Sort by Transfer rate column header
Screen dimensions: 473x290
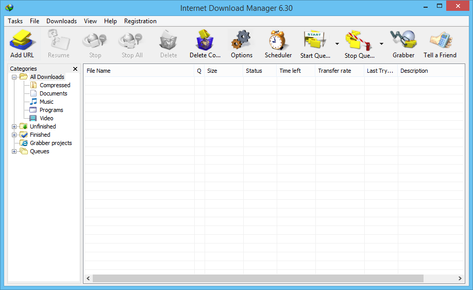(340, 71)
